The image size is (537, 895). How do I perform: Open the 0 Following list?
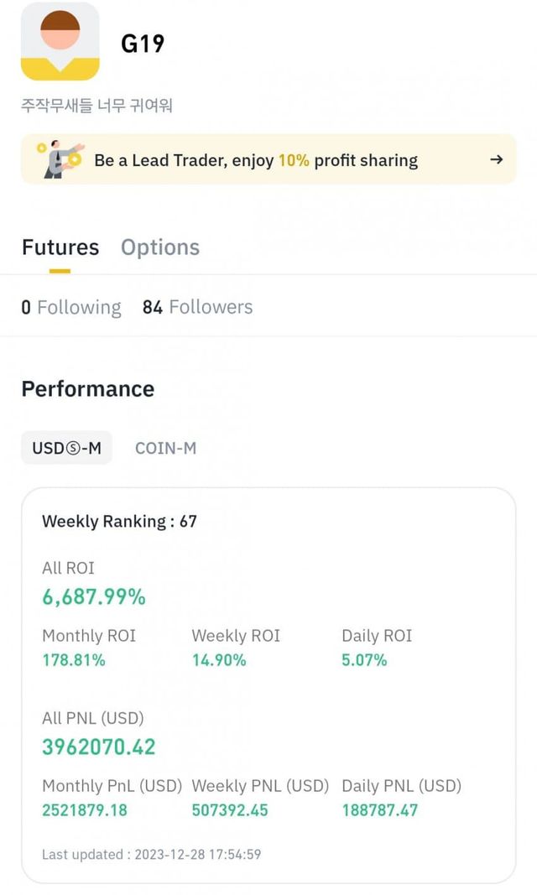click(71, 308)
